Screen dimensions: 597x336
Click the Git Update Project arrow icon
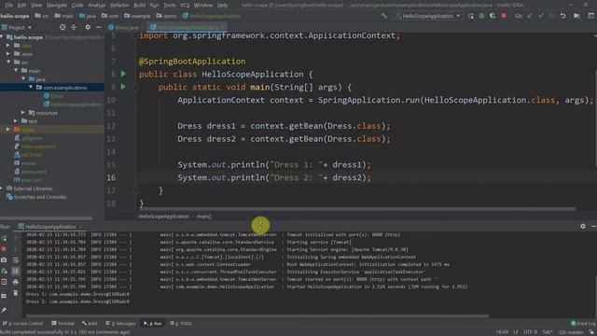coord(530,16)
